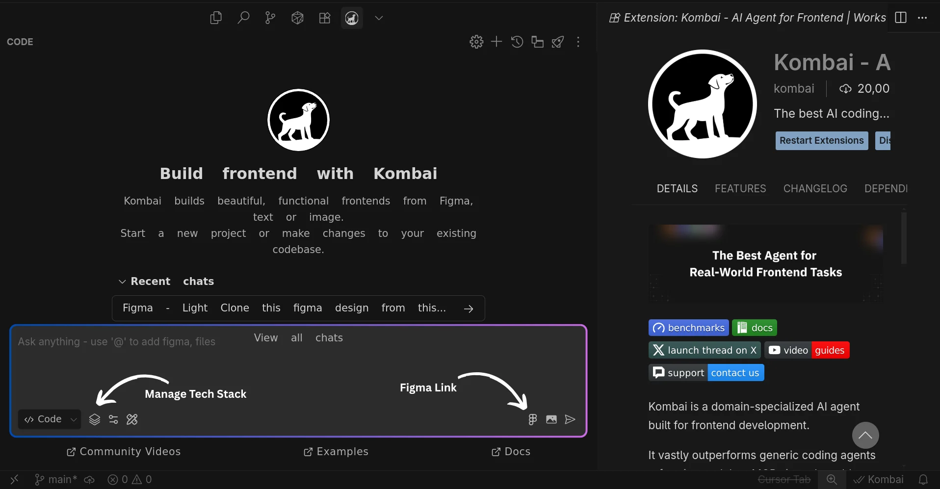The height and width of the screenshot is (489, 940).
Task: Click the Ask anything input field
Action: point(117,342)
